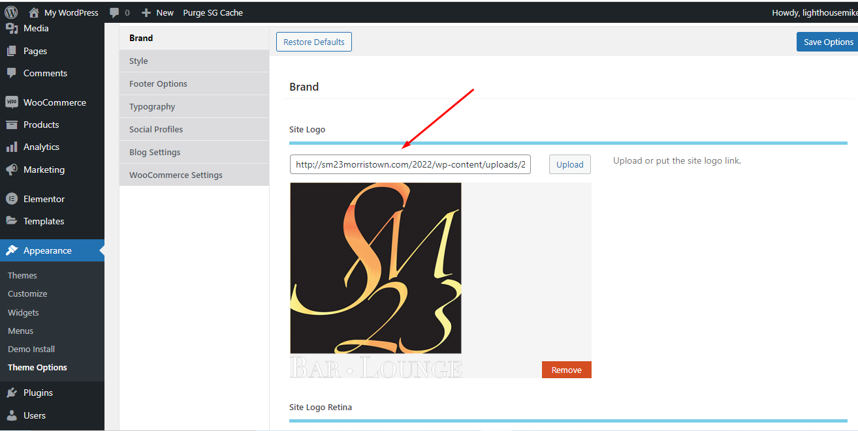Open the Blog Settings tab
The height and width of the screenshot is (431, 858).
click(x=194, y=152)
